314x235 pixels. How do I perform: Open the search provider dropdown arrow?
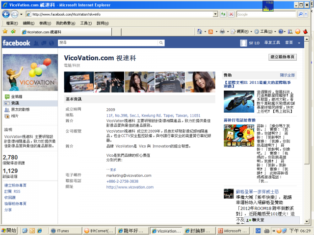point(306,14)
